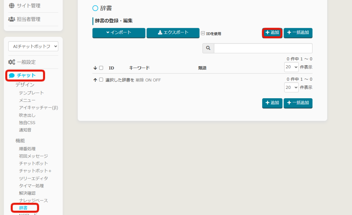
Task: Click the down arrow sort icon in table header
Action: pos(95,68)
